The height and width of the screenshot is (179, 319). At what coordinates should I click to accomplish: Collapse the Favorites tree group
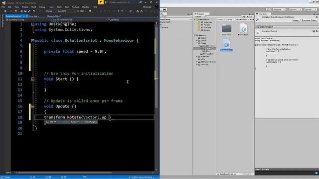(195, 19)
